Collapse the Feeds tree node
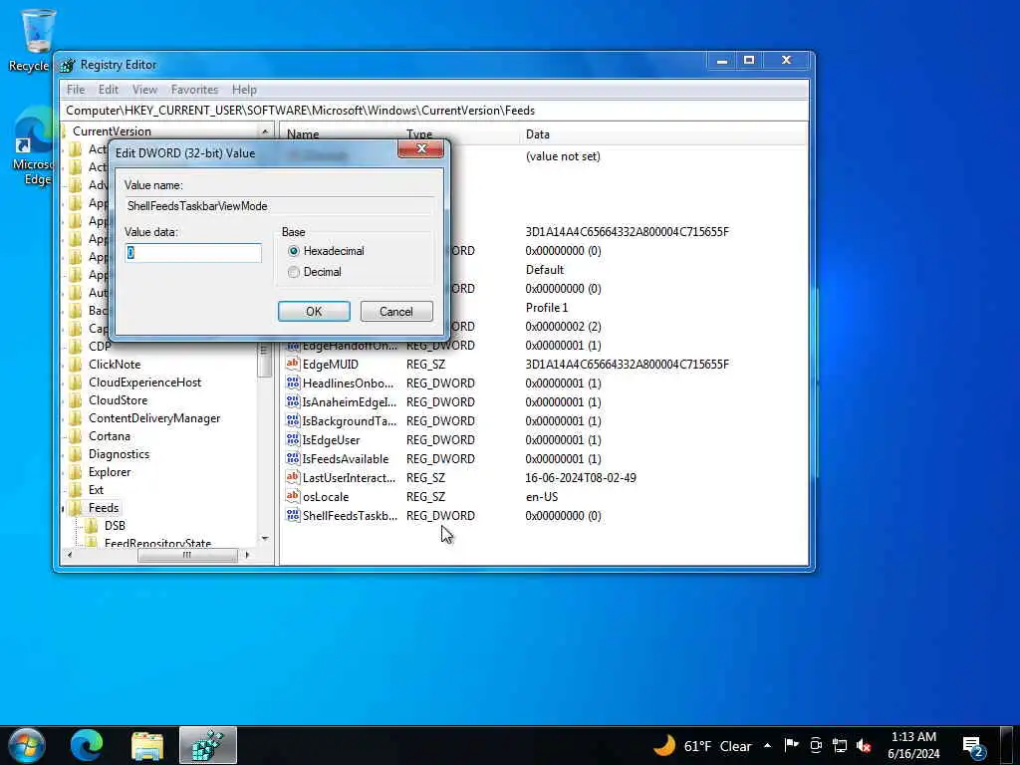 coord(64,508)
